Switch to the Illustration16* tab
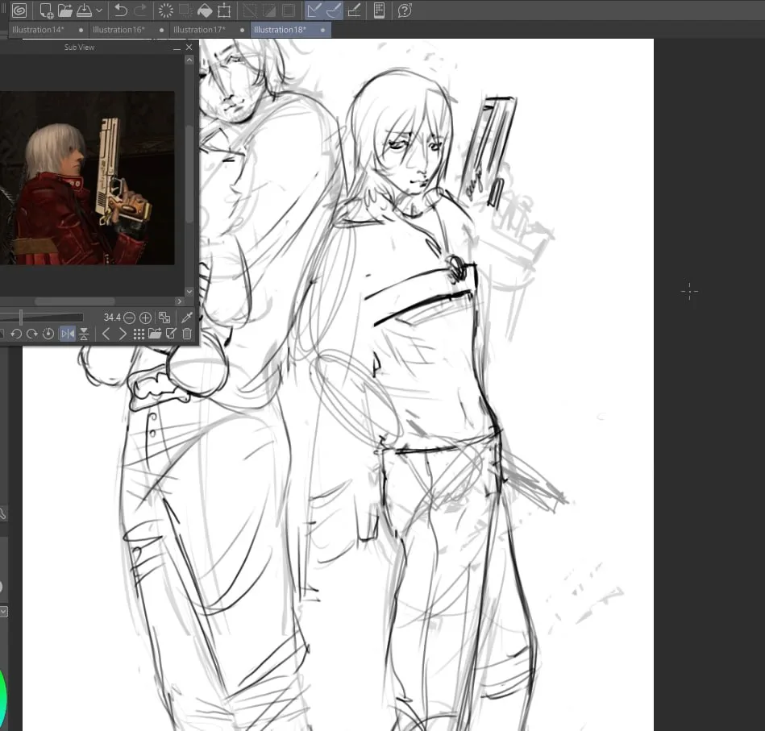 pos(118,30)
